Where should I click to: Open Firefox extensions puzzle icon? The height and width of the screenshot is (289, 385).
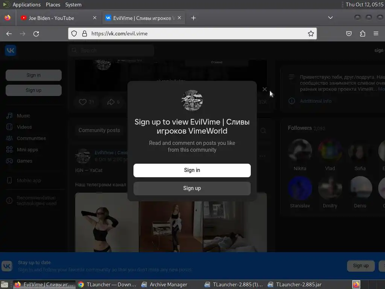tap(362, 33)
